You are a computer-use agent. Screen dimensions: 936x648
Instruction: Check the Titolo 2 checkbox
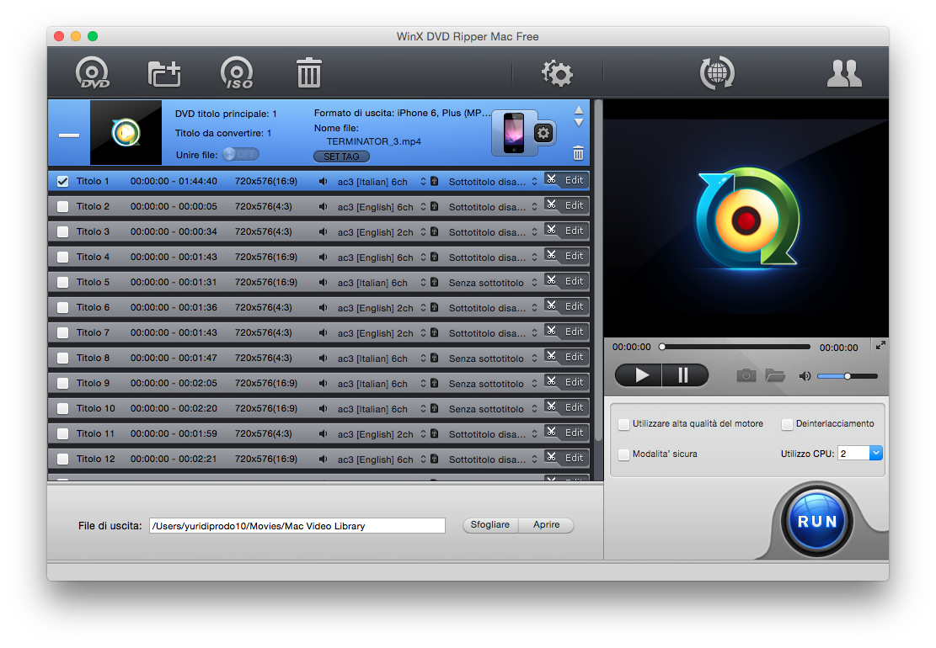pyautogui.click(x=62, y=207)
